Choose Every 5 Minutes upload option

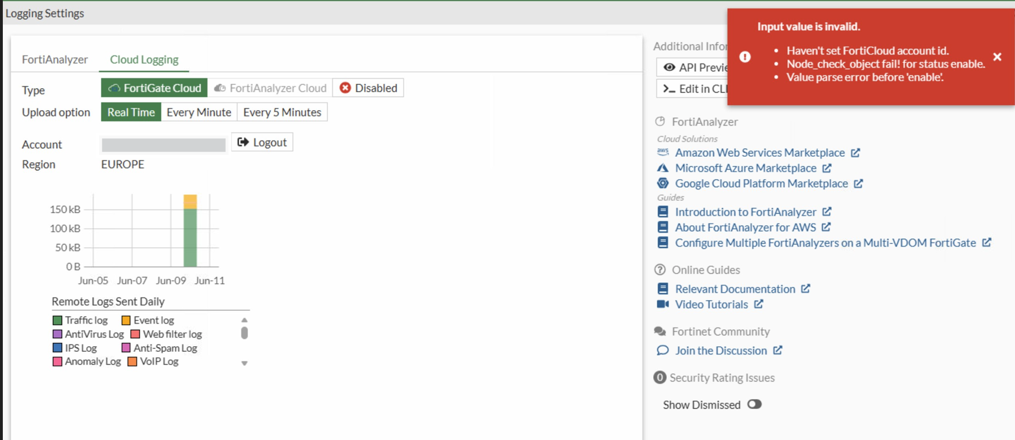coord(282,112)
